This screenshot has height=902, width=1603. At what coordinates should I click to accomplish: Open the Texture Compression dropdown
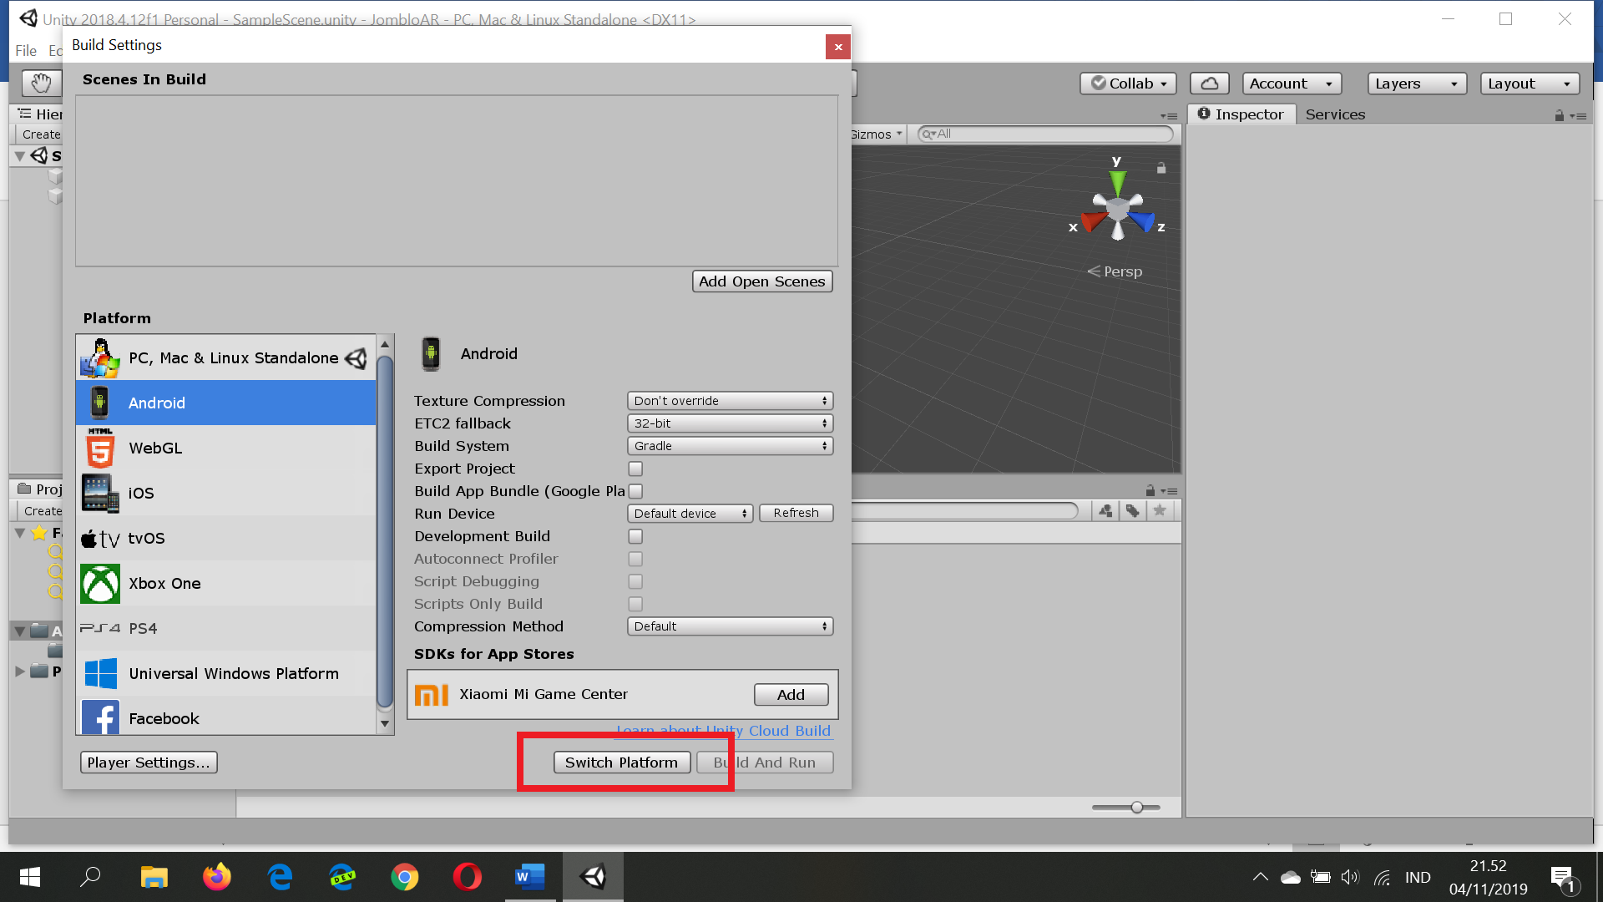(730, 401)
